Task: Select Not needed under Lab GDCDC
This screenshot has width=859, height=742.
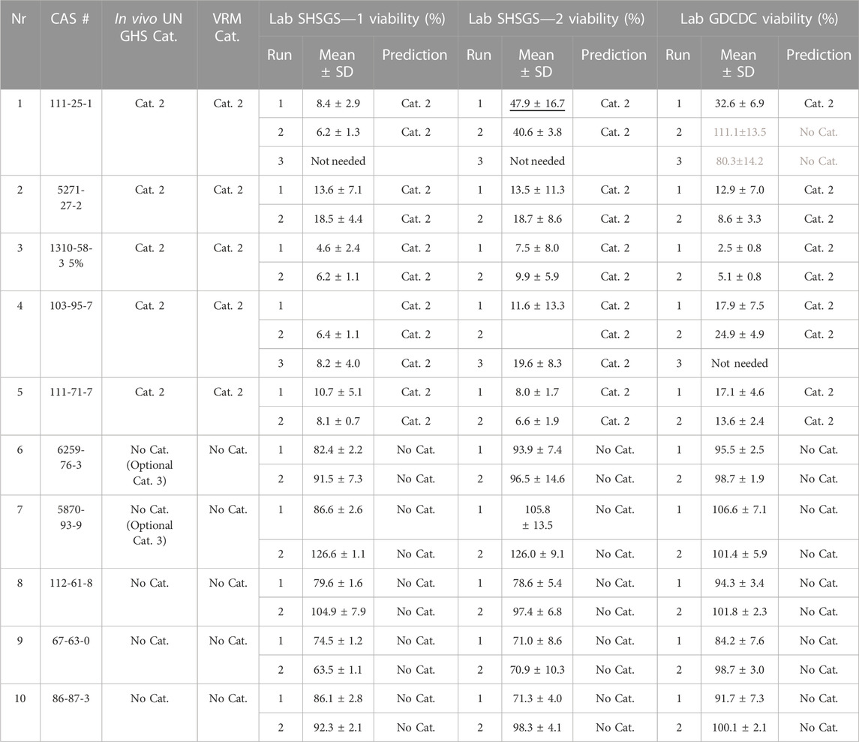Action: click(x=740, y=363)
